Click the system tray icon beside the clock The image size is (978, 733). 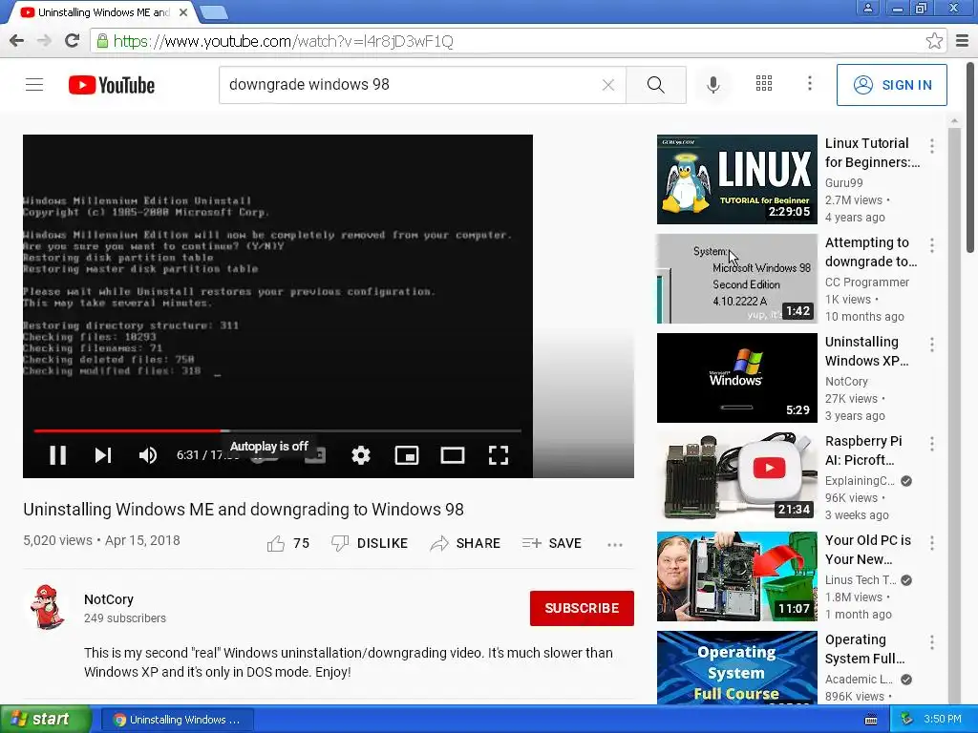(x=907, y=720)
